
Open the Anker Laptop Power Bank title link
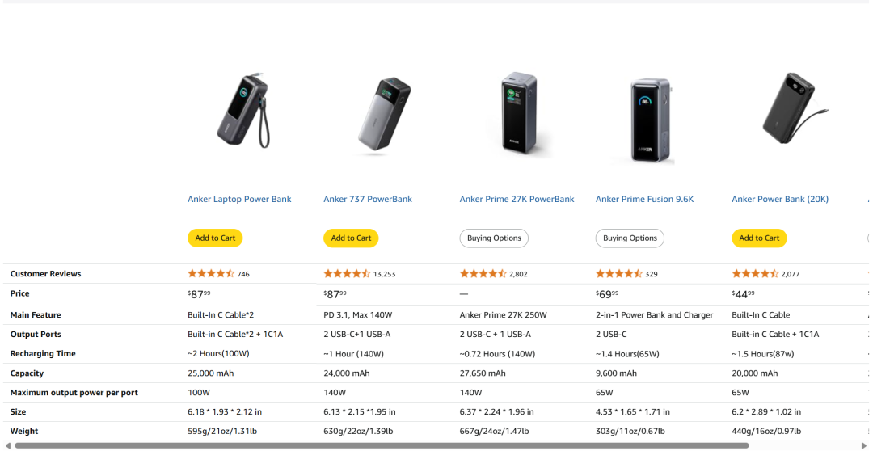[x=239, y=200]
